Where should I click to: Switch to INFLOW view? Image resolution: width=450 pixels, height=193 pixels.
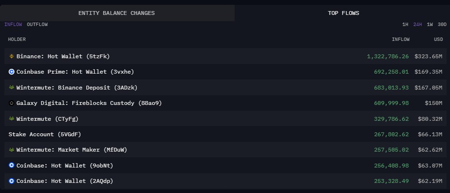pos(13,25)
